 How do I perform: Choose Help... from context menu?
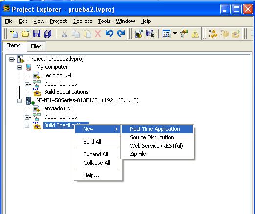click(x=97, y=175)
